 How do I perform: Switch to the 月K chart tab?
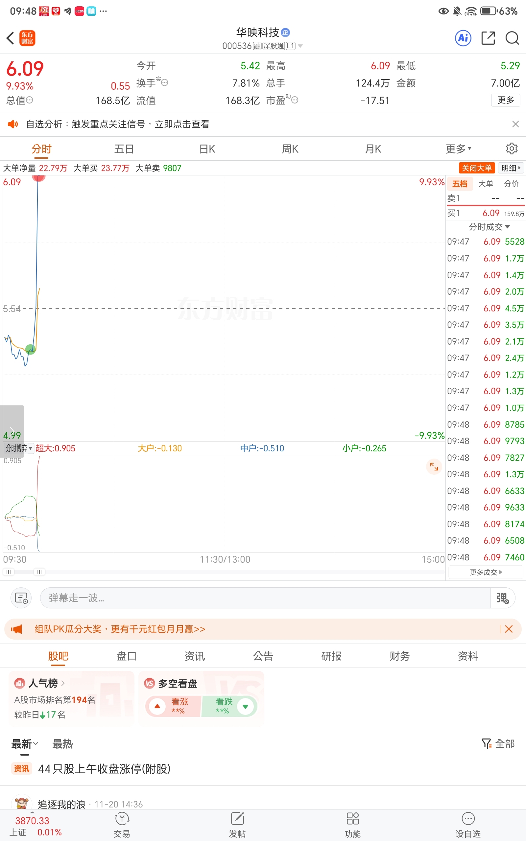click(x=373, y=149)
